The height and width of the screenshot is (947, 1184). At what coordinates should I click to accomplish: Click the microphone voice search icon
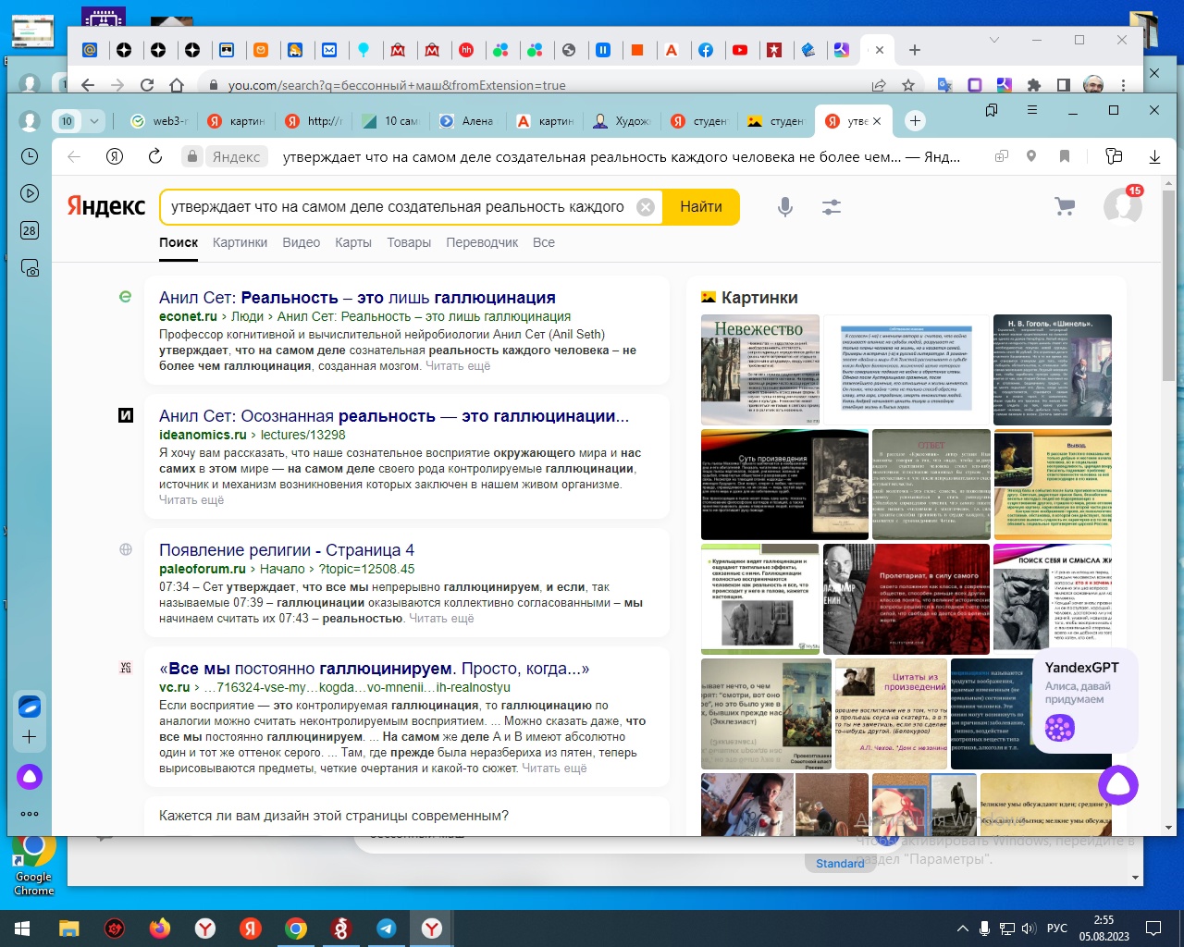pyautogui.click(x=785, y=207)
